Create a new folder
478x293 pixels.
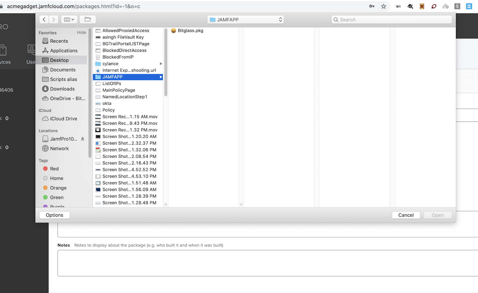click(87, 19)
